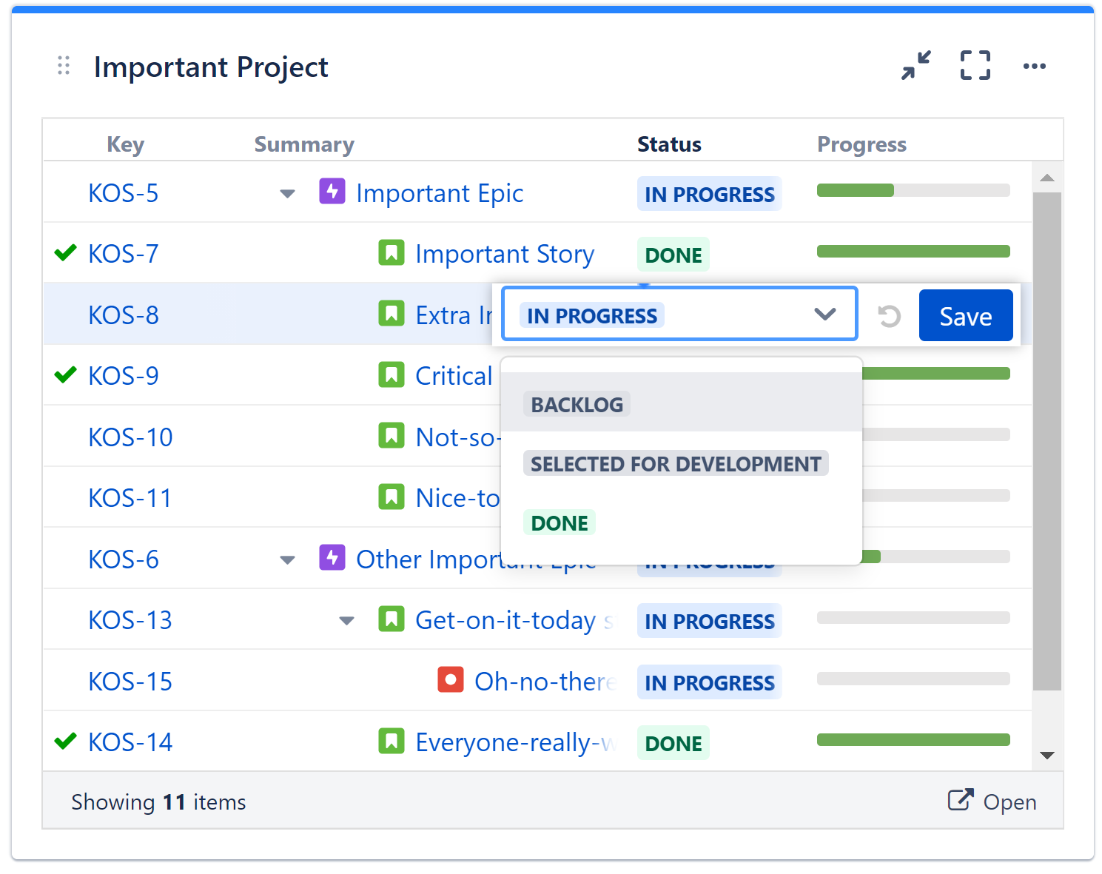This screenshot has width=1102, height=874.
Task: Expand the KOS-6 epic children
Action: 287,559
